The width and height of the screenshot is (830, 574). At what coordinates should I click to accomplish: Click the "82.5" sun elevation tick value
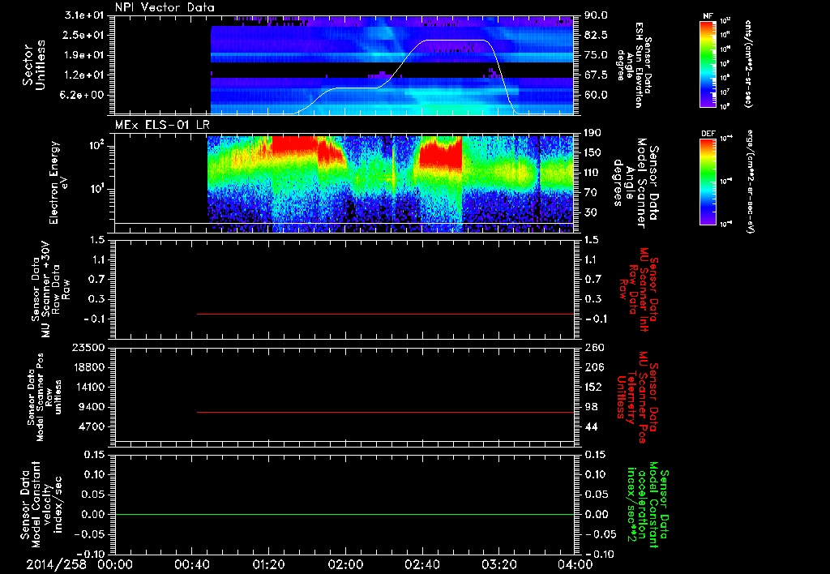tap(596, 35)
